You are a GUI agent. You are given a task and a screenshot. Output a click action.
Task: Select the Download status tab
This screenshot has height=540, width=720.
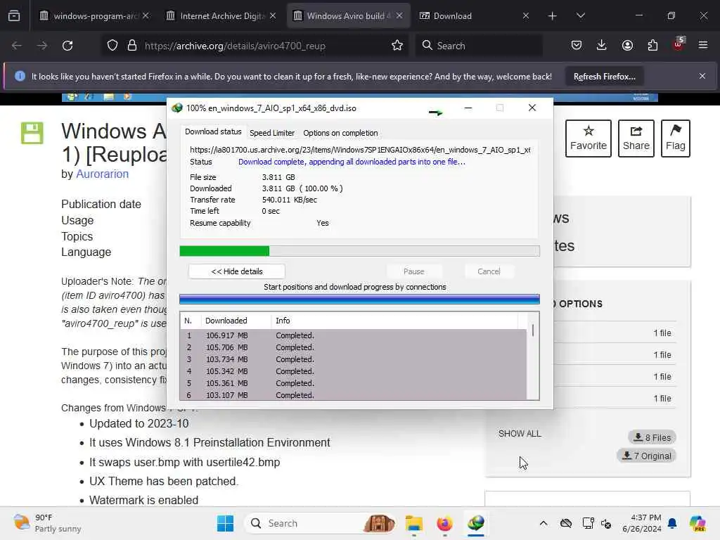point(213,131)
